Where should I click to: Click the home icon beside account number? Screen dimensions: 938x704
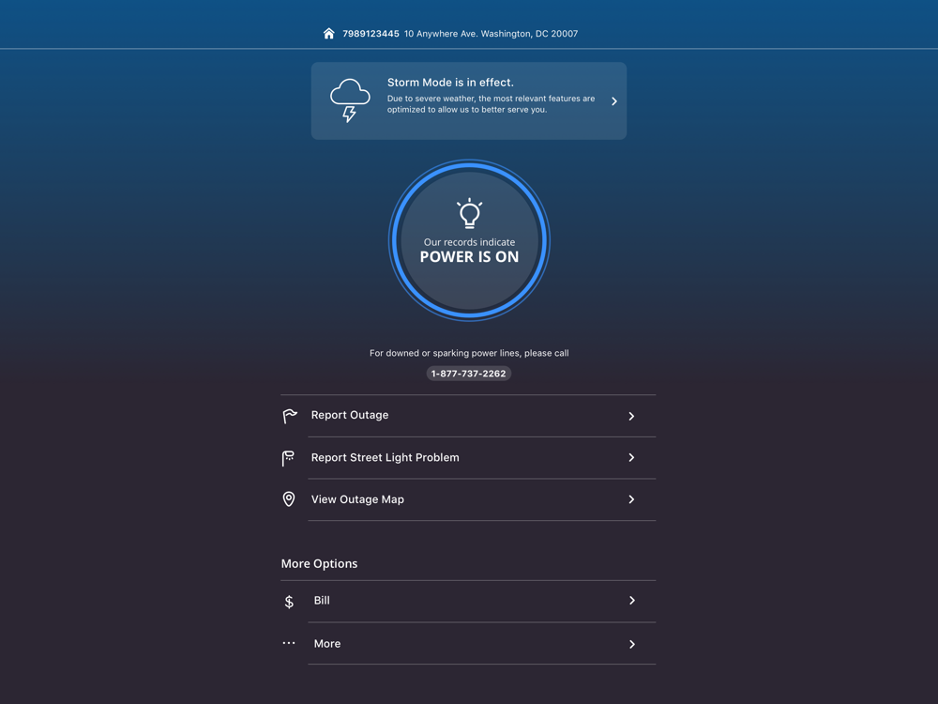tap(328, 34)
